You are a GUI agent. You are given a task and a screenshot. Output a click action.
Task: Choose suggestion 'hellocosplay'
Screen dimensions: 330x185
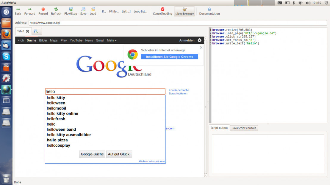(105, 145)
